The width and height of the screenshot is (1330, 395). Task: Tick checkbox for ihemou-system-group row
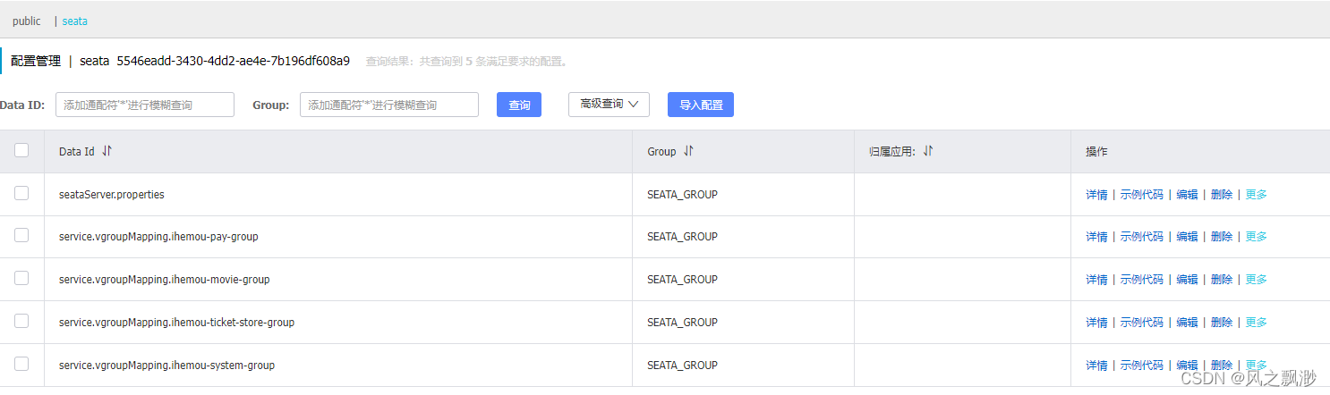click(21, 364)
